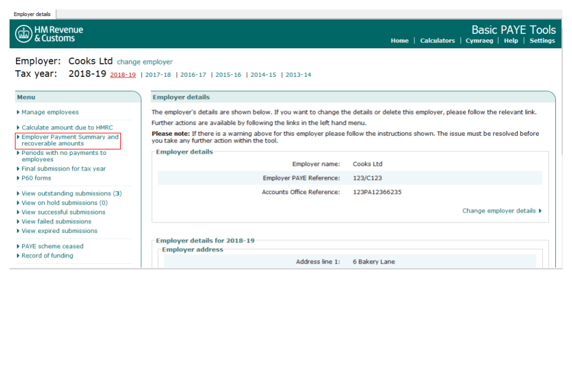
Task: Open Final submission for tax year
Action: (x=64, y=168)
